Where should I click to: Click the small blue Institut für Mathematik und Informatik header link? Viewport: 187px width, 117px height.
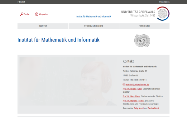pyautogui.click(x=93, y=17)
